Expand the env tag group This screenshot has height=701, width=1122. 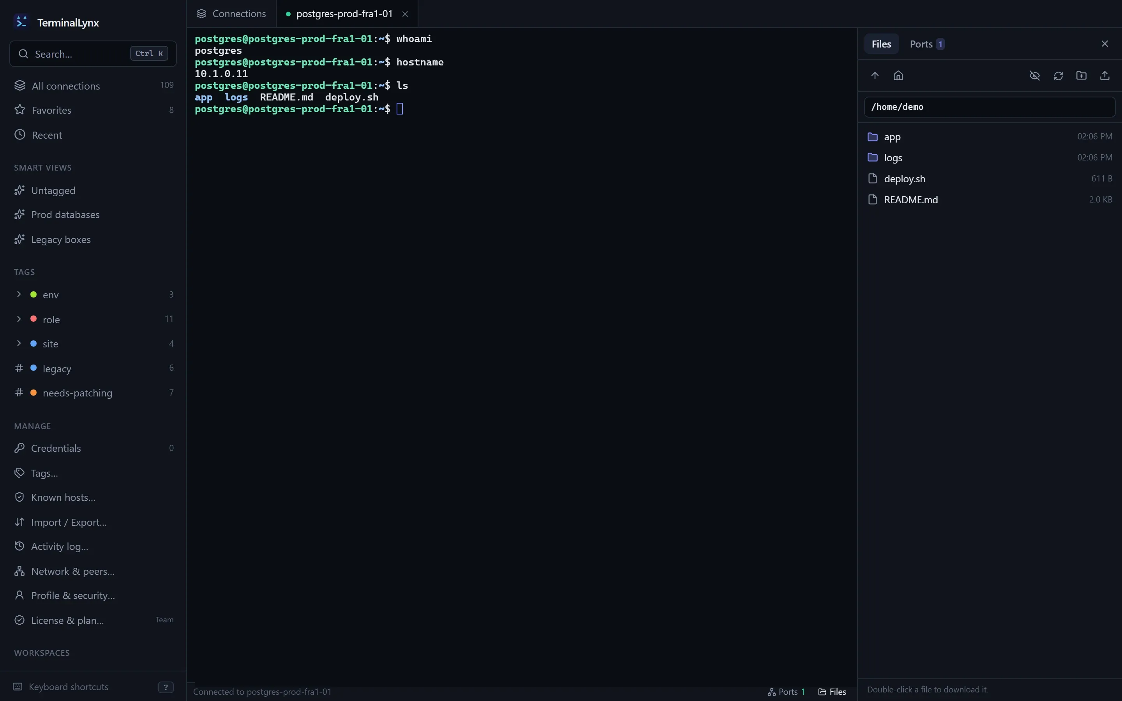coord(93,295)
